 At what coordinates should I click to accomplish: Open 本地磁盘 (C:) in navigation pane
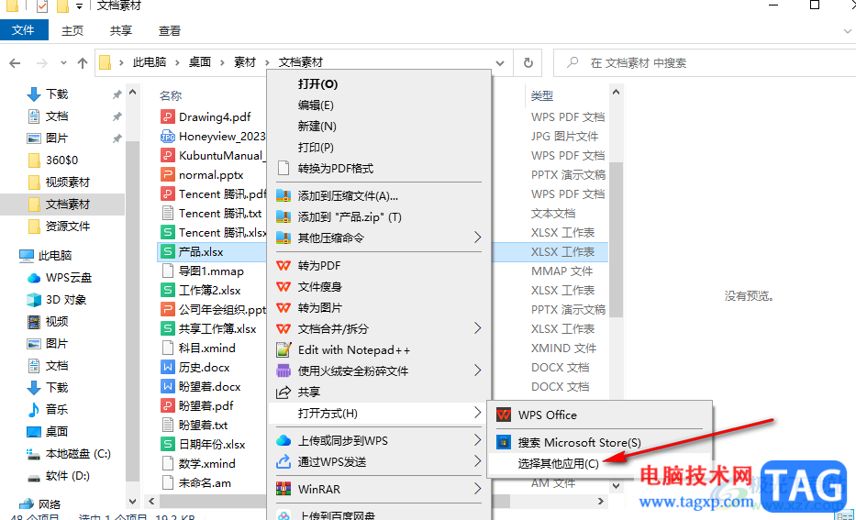(78, 454)
